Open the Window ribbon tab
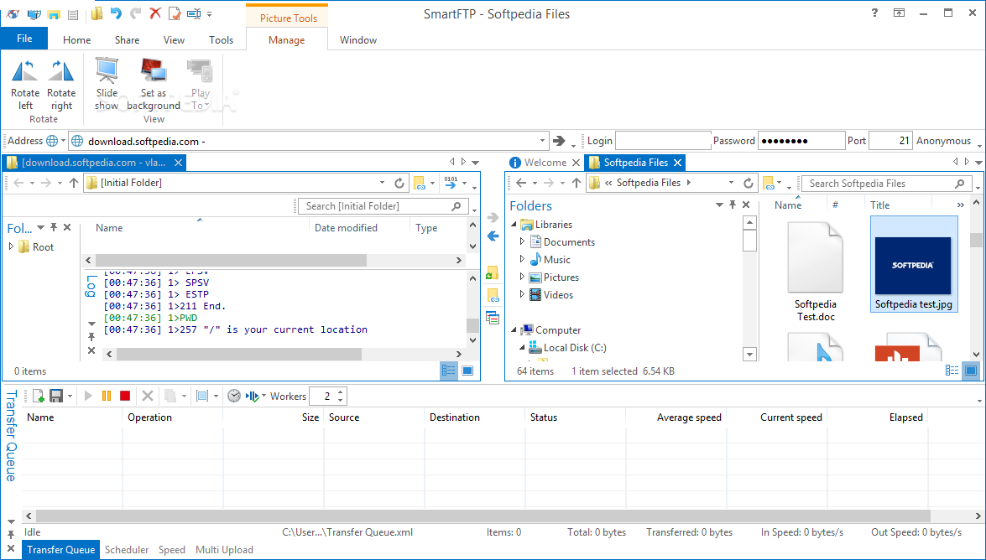The image size is (986, 560). pos(358,39)
